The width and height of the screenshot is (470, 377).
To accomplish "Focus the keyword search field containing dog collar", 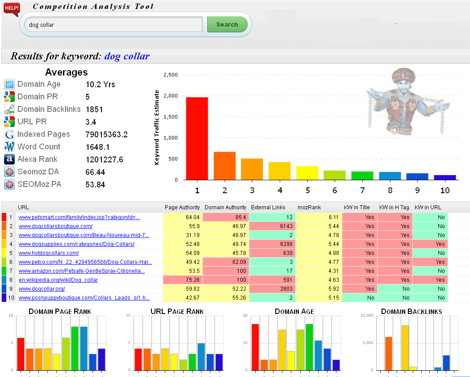I will 113,25.
